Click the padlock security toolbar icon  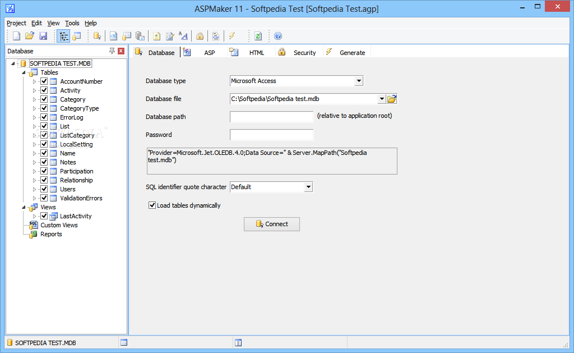tap(200, 36)
